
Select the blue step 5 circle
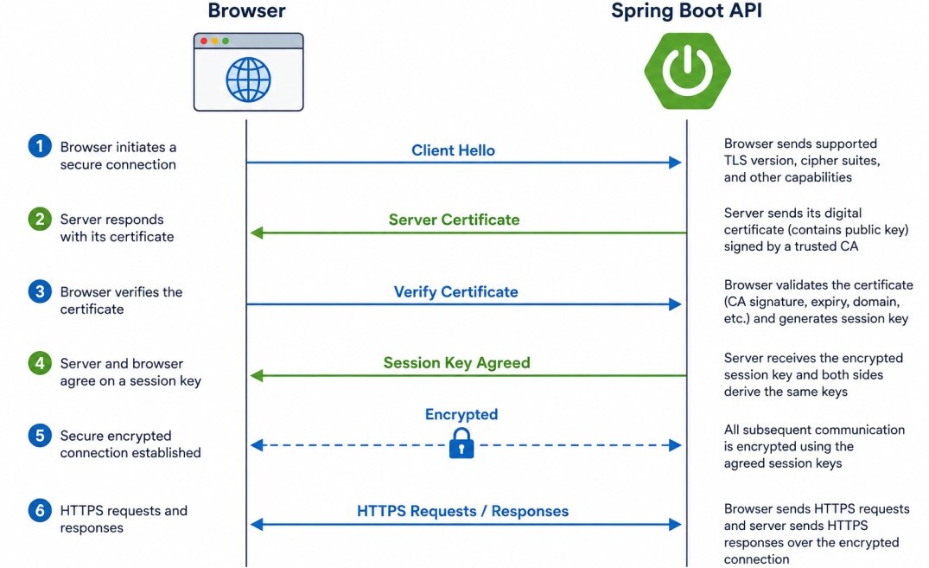40,435
